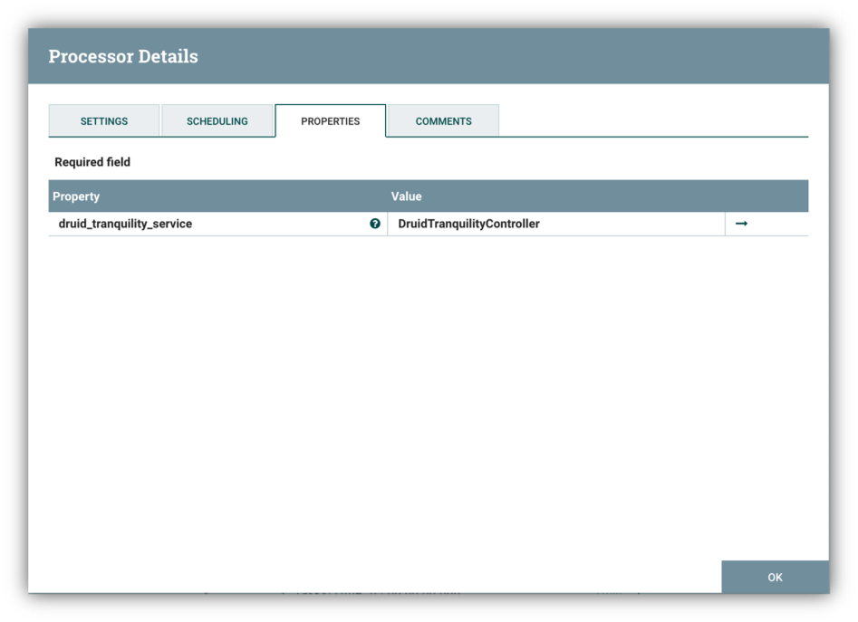
Task: Select the druid_tranquility_service property name
Action: [125, 224]
